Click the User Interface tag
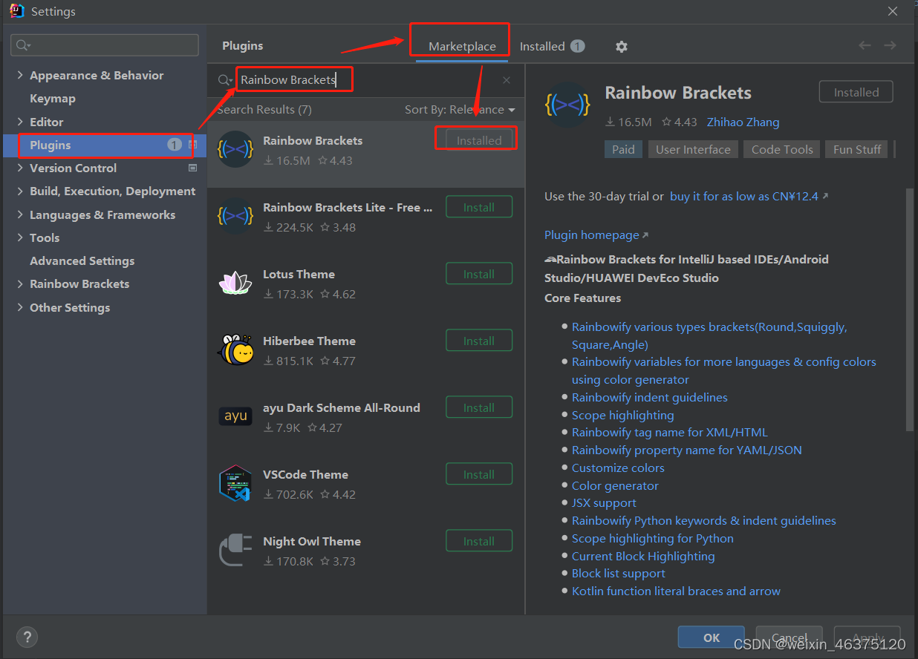918x659 pixels. click(x=693, y=149)
